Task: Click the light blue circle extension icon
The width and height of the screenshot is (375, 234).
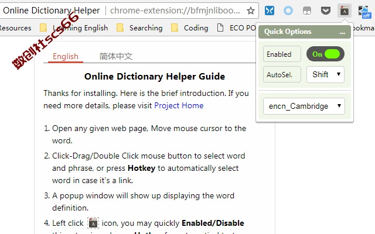Action: 288,11
